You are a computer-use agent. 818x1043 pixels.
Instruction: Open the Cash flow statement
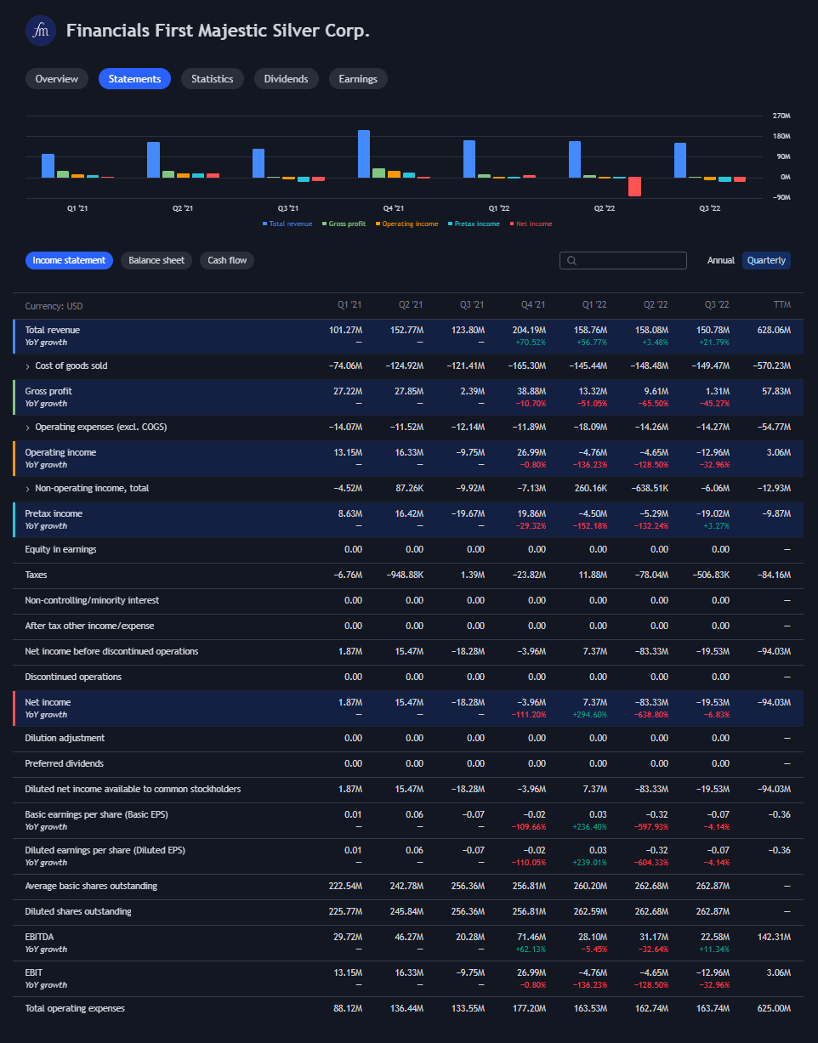tap(226, 260)
